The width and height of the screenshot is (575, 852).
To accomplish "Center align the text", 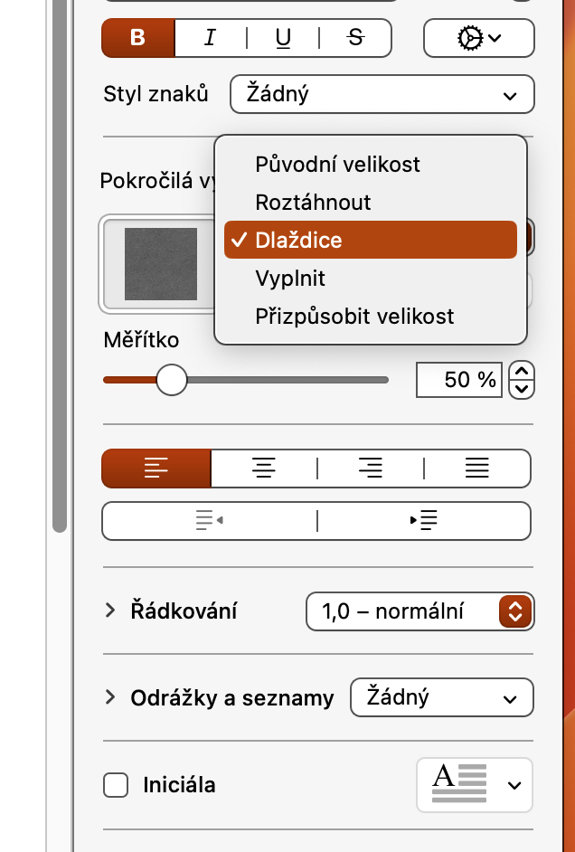I will click(x=264, y=468).
